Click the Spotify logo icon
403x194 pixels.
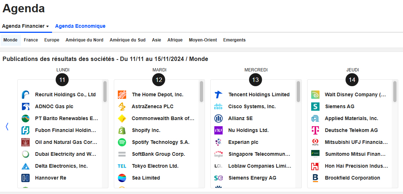(122, 142)
